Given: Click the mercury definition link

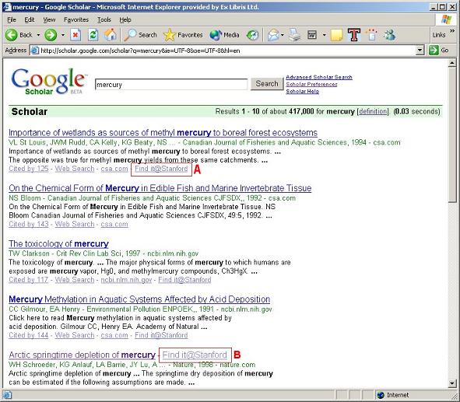Looking at the screenshot, I should click(x=373, y=111).
